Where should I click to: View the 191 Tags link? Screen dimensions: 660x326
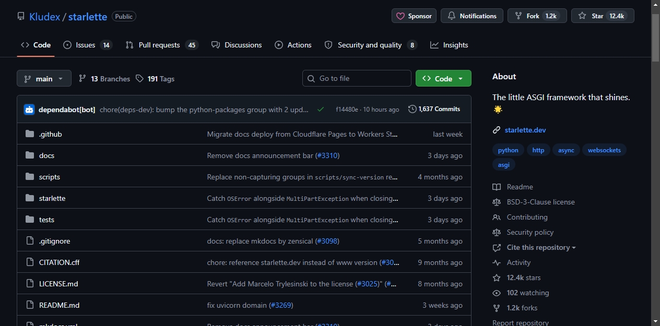coord(155,79)
